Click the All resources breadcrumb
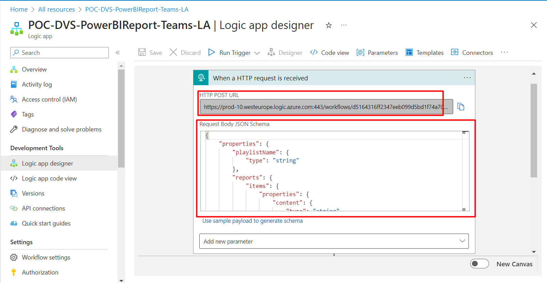 [56, 9]
